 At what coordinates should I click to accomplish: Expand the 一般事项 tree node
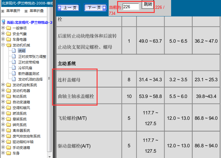[3, 28]
